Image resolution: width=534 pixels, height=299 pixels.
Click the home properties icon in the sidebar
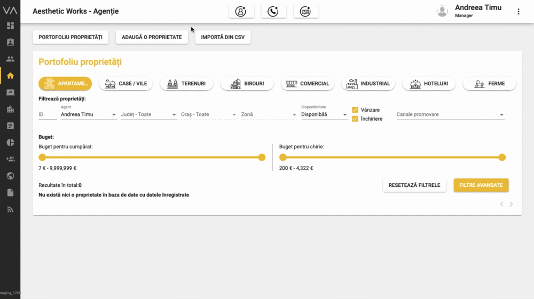point(10,75)
